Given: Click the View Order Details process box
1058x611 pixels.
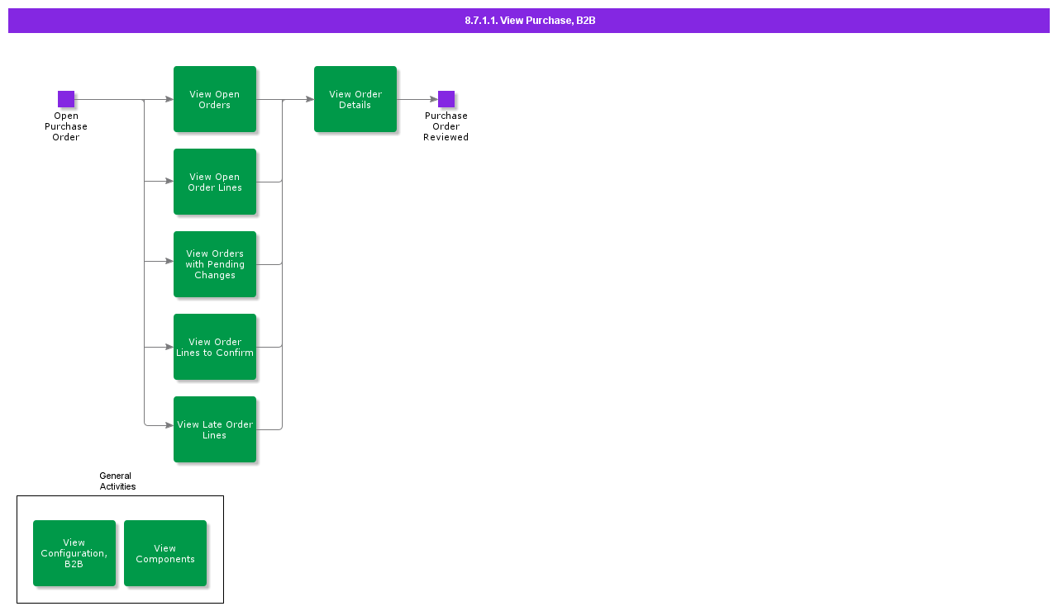Looking at the screenshot, I should (355, 99).
